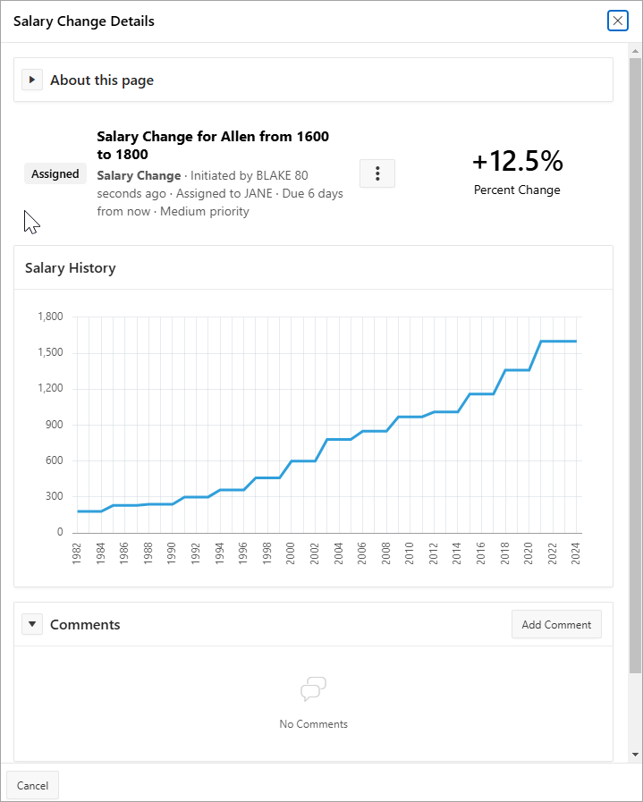Image resolution: width=643 pixels, height=802 pixels.
Task: Click the Salary History heading
Action: (x=71, y=267)
